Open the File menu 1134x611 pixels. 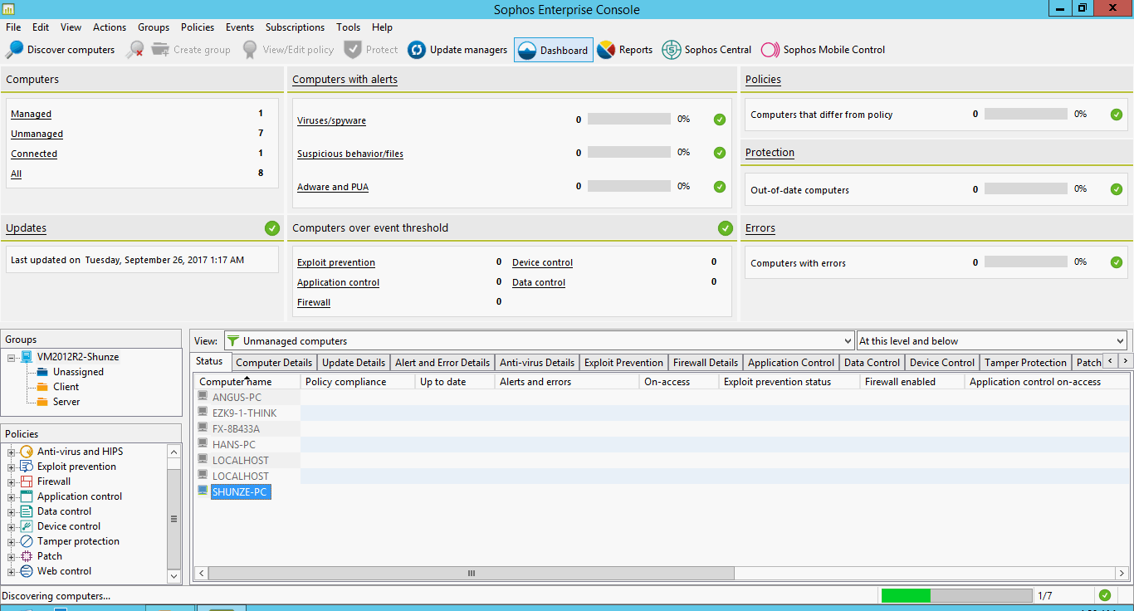click(13, 27)
